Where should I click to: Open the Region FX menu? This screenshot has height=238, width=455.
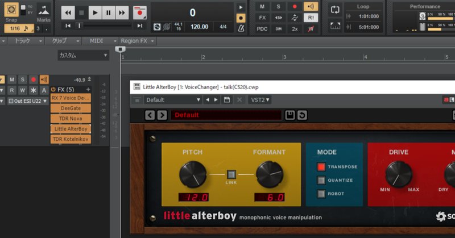click(137, 41)
